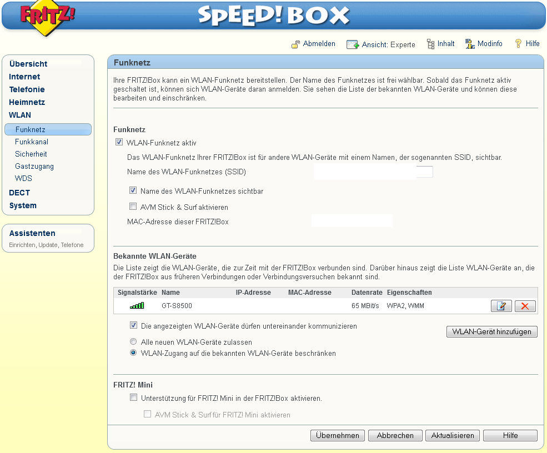Click the Eigenschaften column header
This screenshot has height=453, width=547.
pos(409,293)
